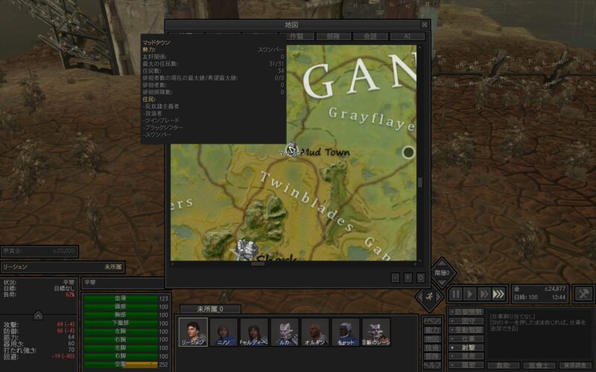Click the 医療士 medic button

539,365
